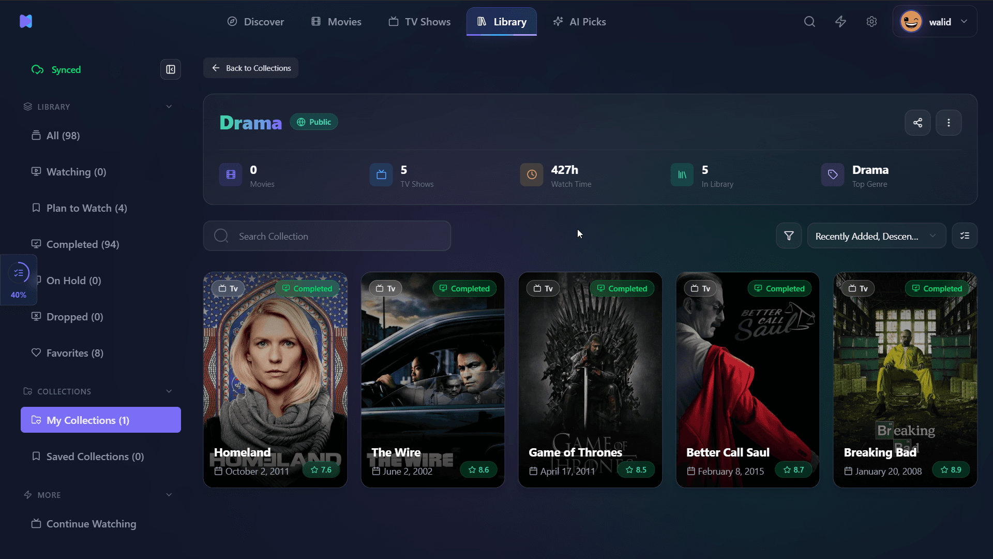Open the settings gear icon
The width and height of the screenshot is (993, 559).
871,22
